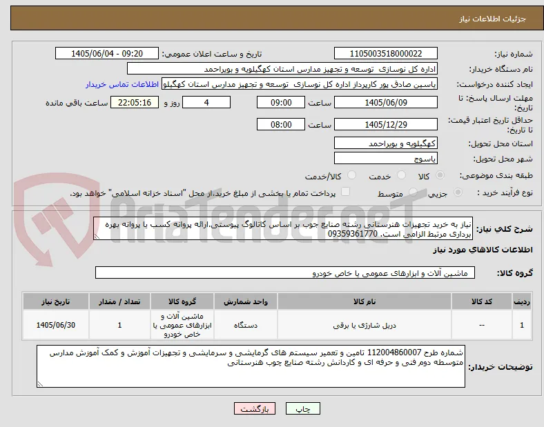
Task: Click the delivery province field کهگیلویه و بویراحمد
Action: coord(385,143)
